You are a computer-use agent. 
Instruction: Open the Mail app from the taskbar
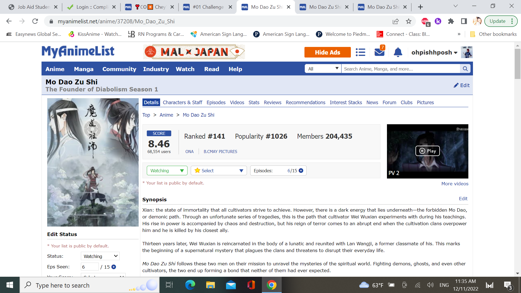(231, 285)
